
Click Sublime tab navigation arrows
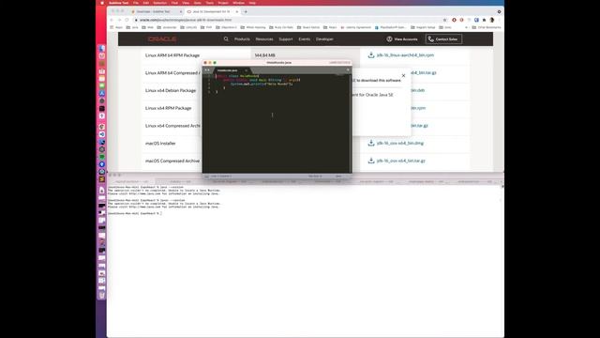coord(207,70)
